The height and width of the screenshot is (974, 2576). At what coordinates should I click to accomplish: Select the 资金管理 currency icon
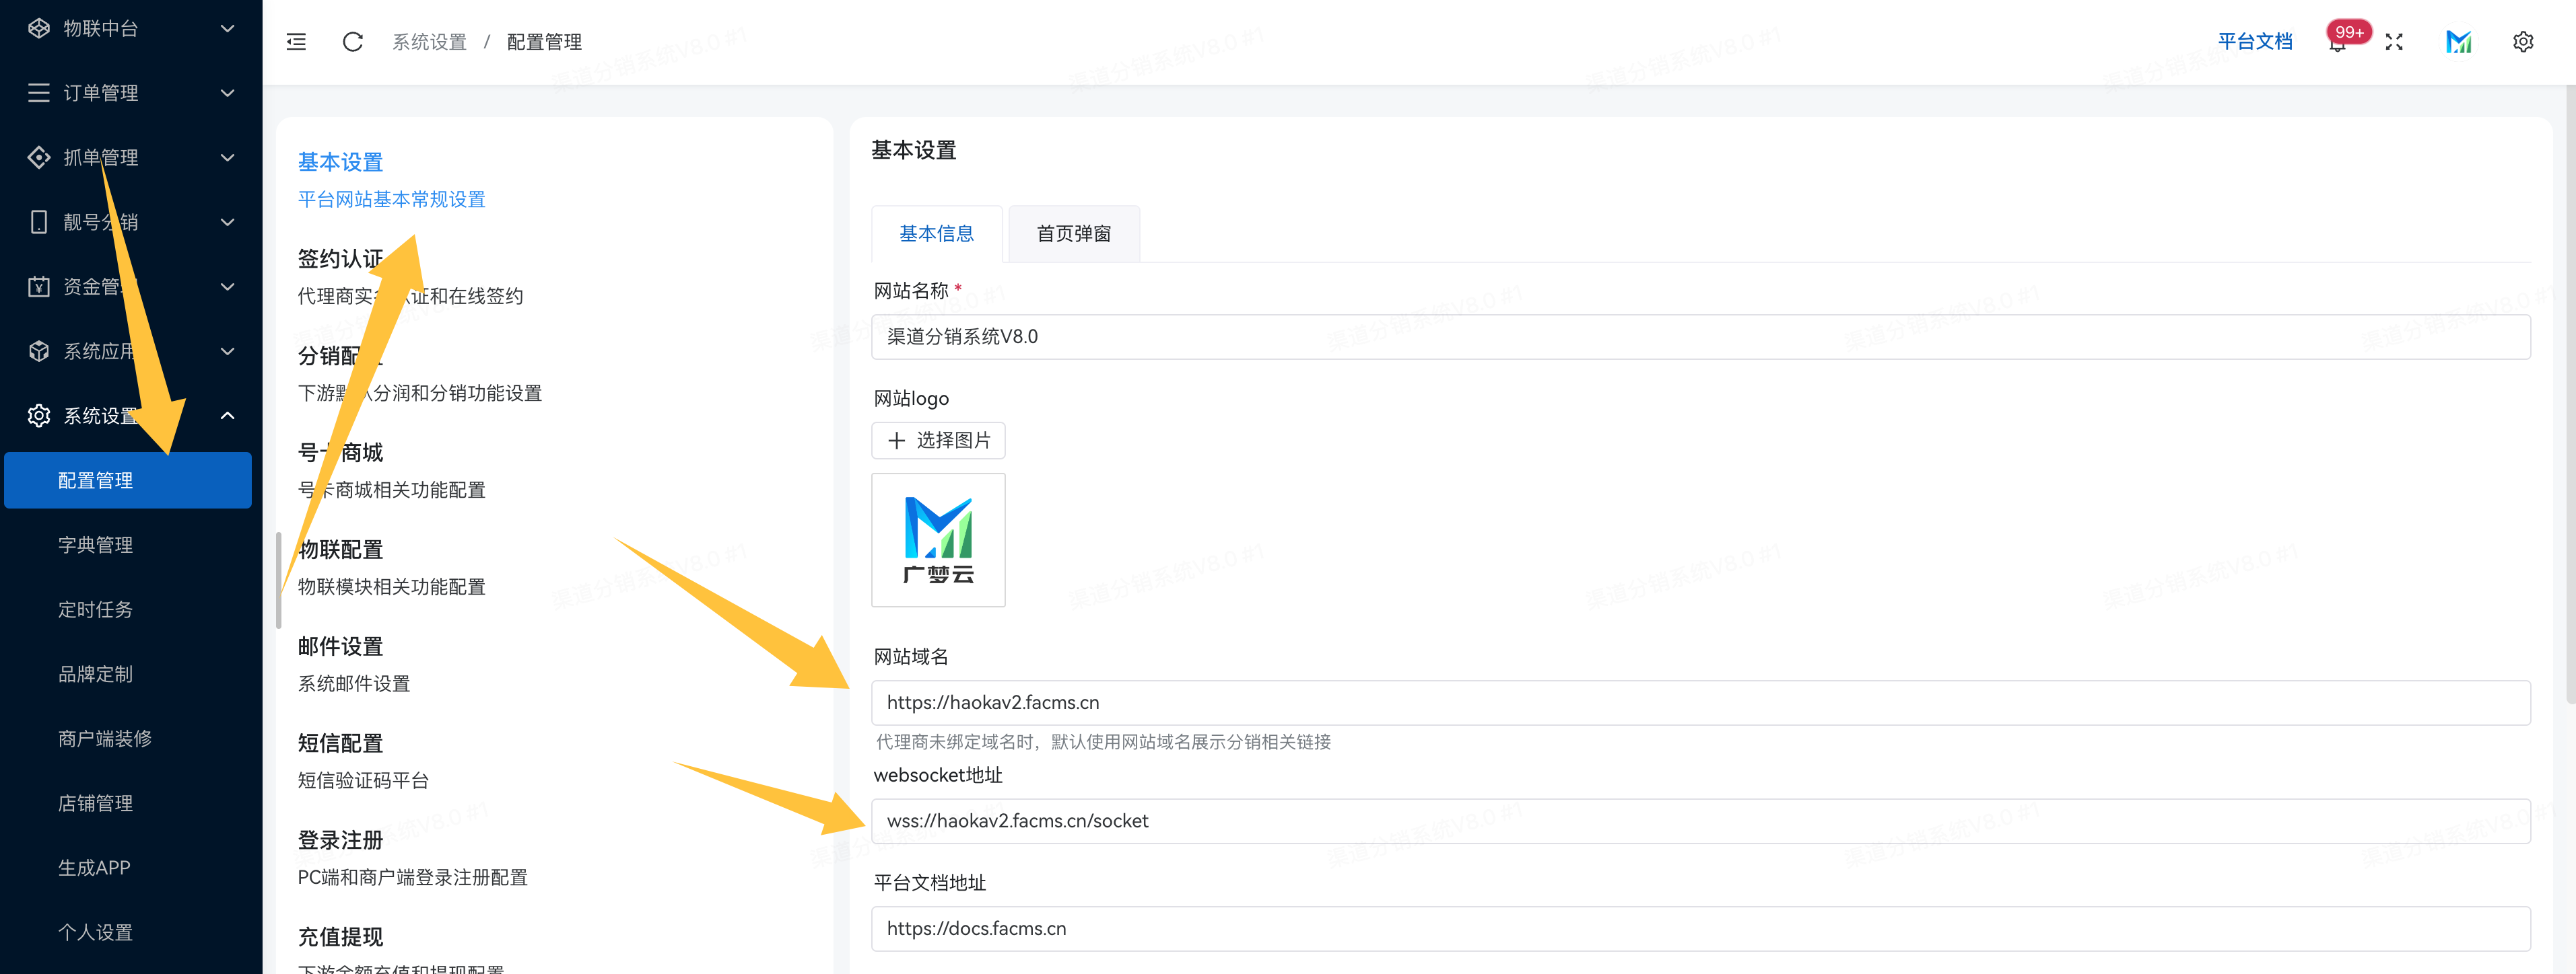(39, 286)
